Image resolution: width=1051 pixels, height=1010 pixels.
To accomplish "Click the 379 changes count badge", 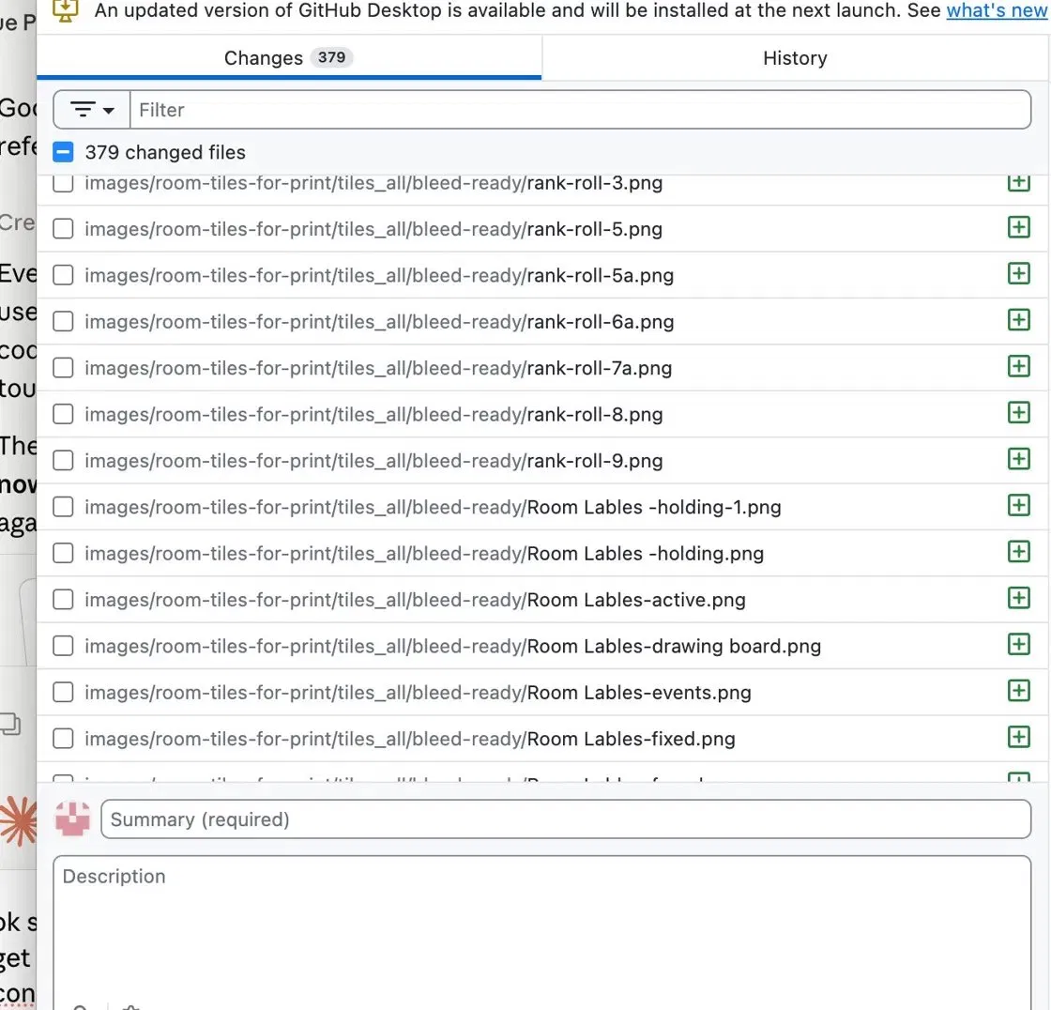I will click(332, 57).
